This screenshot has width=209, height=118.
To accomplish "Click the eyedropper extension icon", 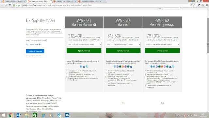I will [199, 5].
